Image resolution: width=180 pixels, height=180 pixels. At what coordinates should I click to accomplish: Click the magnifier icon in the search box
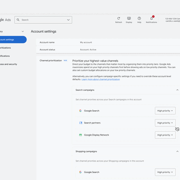[18, 20]
